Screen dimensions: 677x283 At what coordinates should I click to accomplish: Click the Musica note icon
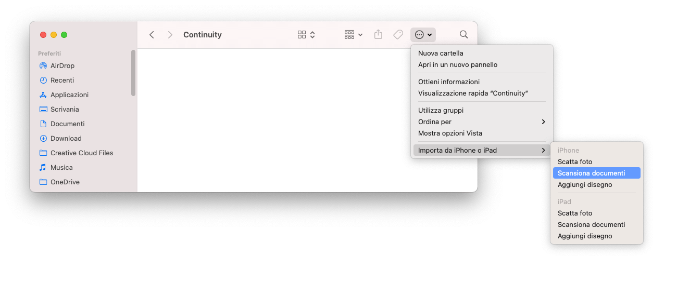43,168
